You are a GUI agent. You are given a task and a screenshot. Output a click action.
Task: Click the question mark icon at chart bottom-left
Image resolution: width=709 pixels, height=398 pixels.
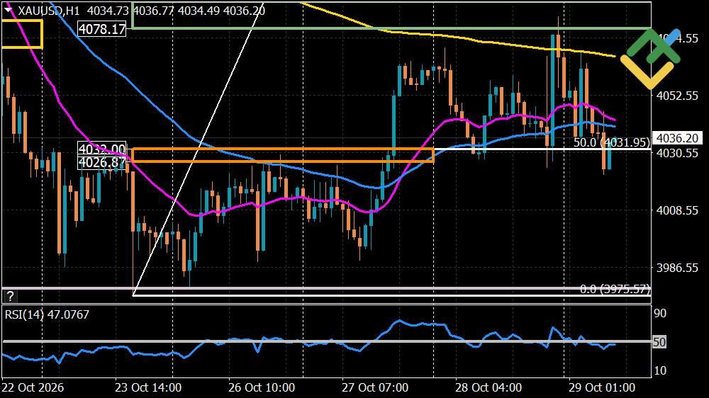(x=10, y=296)
